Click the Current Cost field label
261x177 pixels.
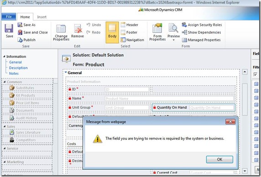[x=167, y=173]
